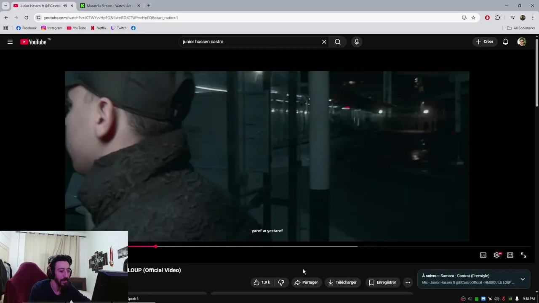This screenshot has width=539, height=303.
Task: Open Chrome extensions puzzle icon
Action: pos(498,18)
